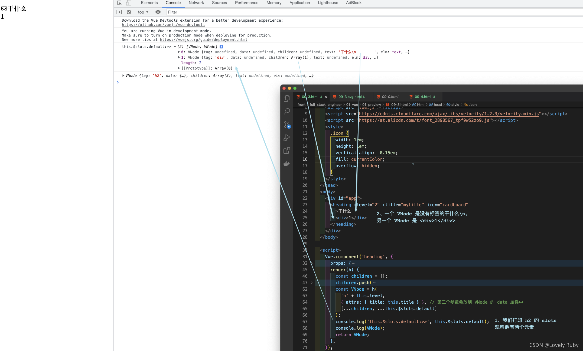Open the Docker icon in activity bar
Viewport: 583px width, 351px height.
pyautogui.click(x=286, y=163)
